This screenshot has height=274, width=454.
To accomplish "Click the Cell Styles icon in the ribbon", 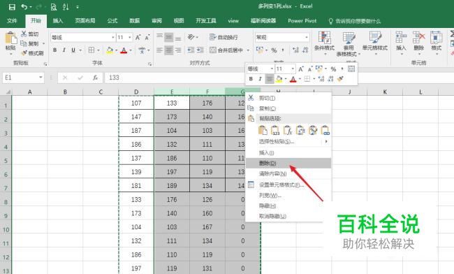I will click(x=375, y=38).
